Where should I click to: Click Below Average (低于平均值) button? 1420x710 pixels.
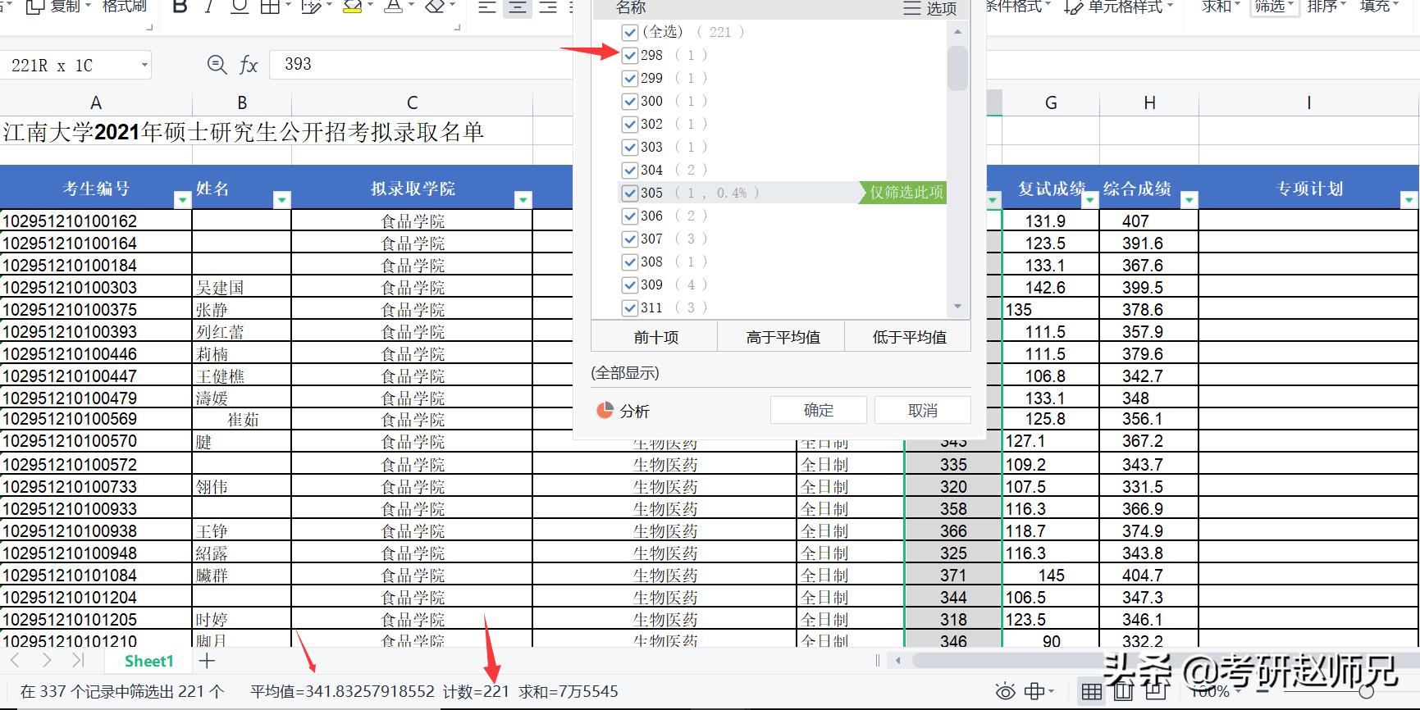(909, 337)
